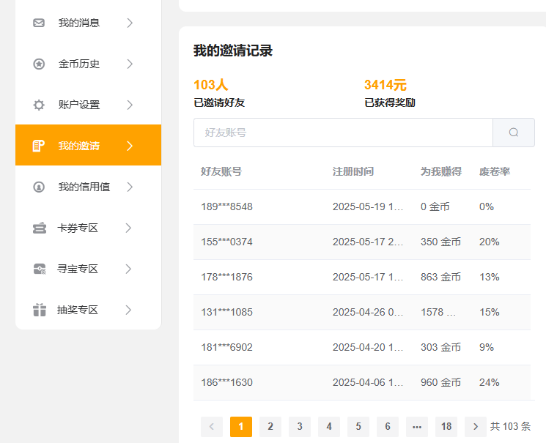Click the 好友账号 column header
The height and width of the screenshot is (443, 546).
pos(221,171)
